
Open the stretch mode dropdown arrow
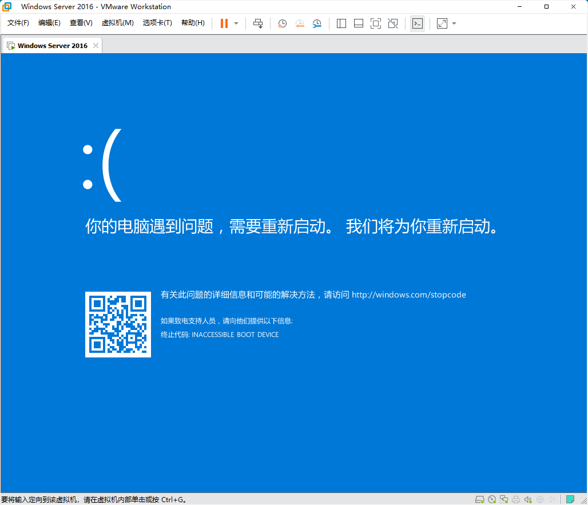pos(454,23)
